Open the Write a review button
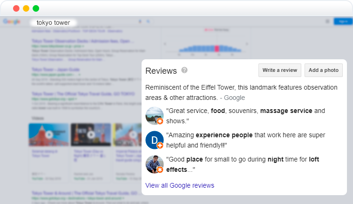353x204 pixels. point(279,70)
